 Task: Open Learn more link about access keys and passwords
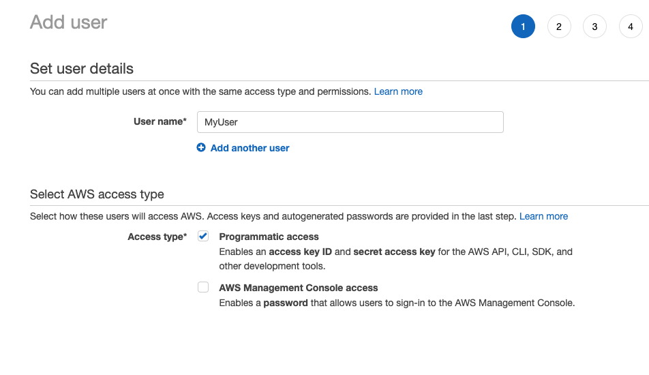click(x=543, y=216)
